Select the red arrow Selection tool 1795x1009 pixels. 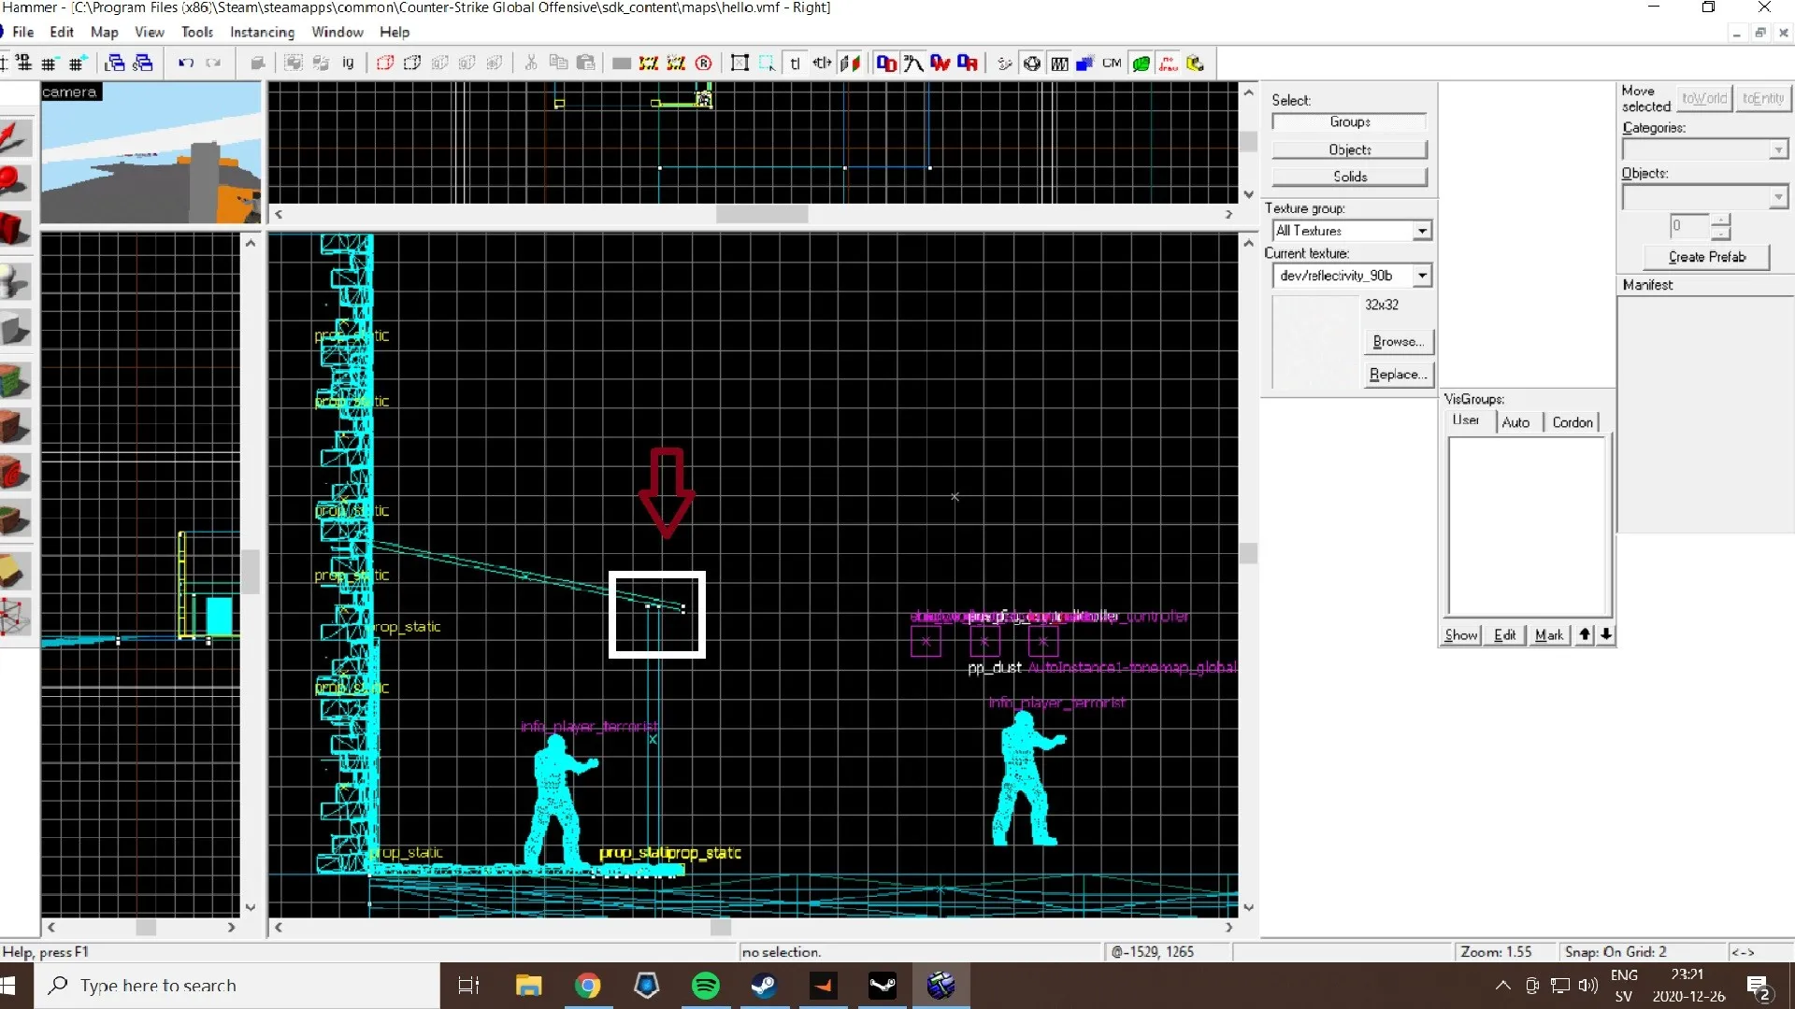coord(16,138)
